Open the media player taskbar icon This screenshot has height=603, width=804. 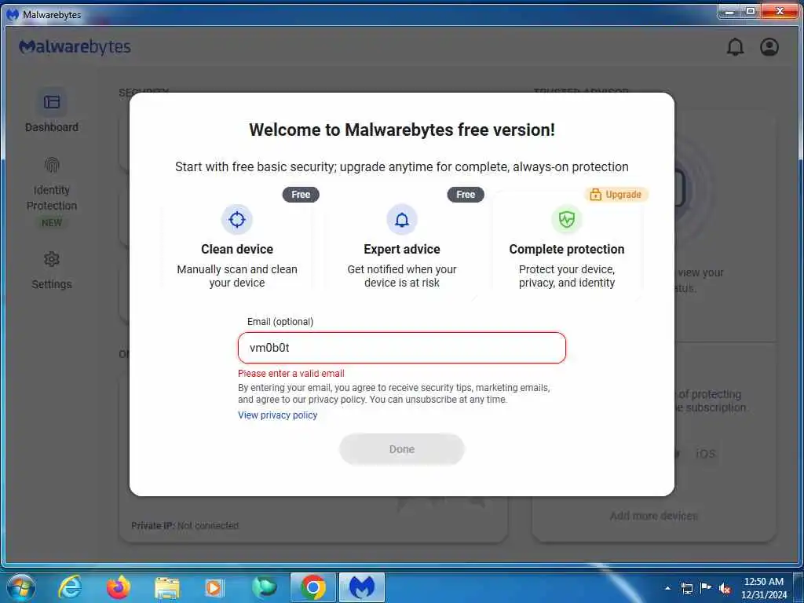[214, 588]
